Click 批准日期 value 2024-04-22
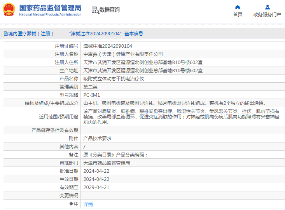285x210 pixels. [x=96, y=171]
